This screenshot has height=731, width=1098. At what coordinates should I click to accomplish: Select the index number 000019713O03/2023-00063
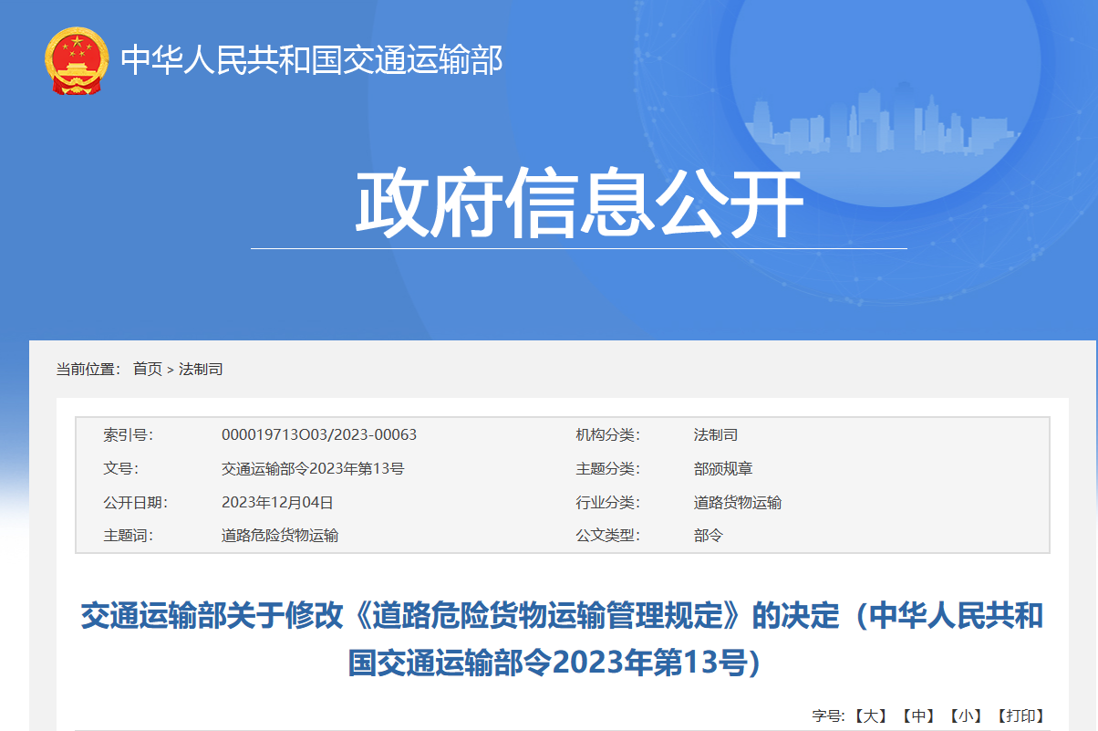319,435
